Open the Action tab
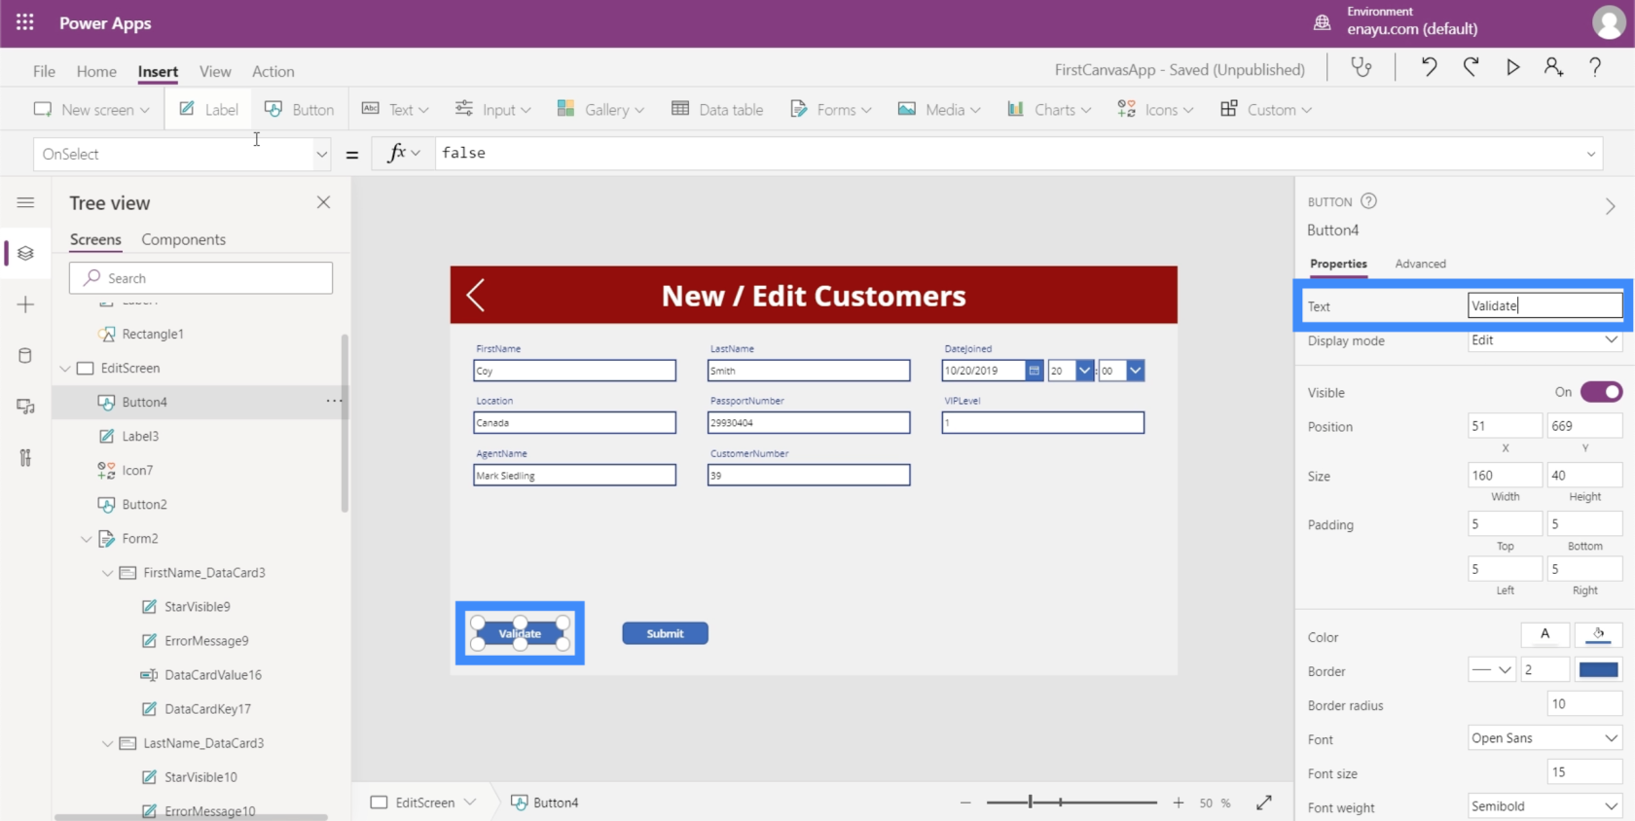Screen dimensions: 1635x821 [272, 71]
